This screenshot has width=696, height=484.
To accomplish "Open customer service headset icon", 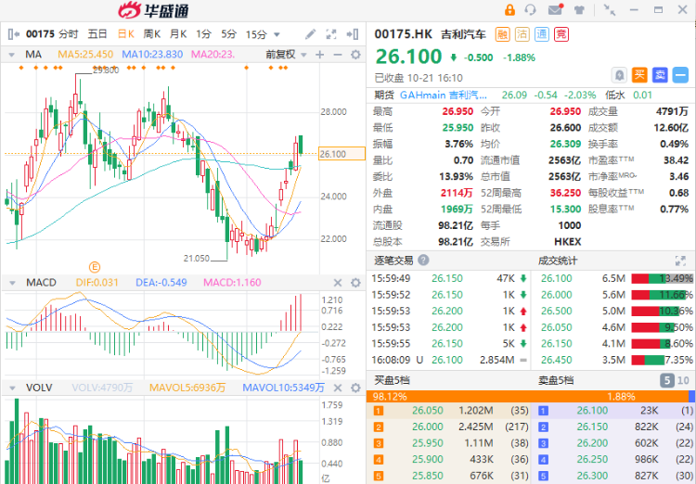I will [531, 10].
